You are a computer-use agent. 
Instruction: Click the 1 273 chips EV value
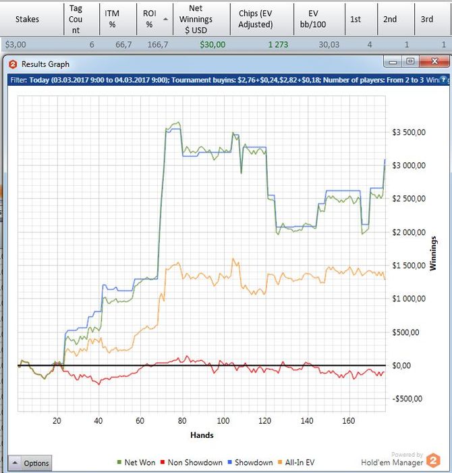[278, 45]
